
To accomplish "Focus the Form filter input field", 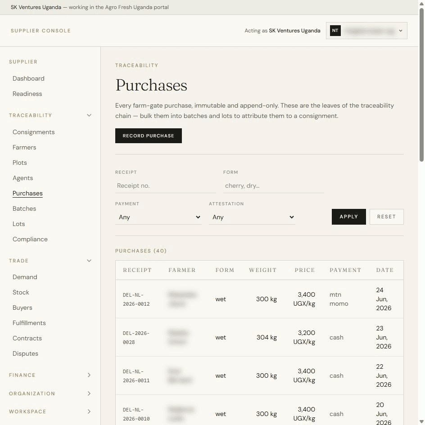I will click(x=274, y=186).
